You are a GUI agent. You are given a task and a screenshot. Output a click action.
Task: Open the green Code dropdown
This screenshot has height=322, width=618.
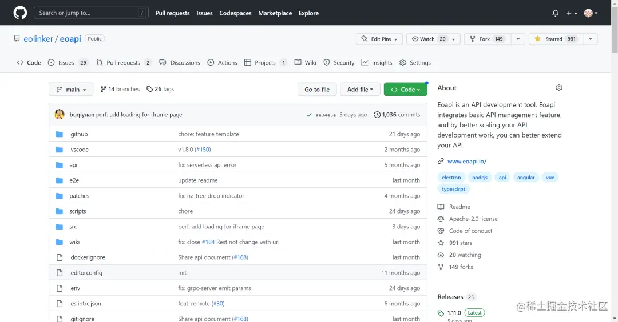pyautogui.click(x=405, y=89)
